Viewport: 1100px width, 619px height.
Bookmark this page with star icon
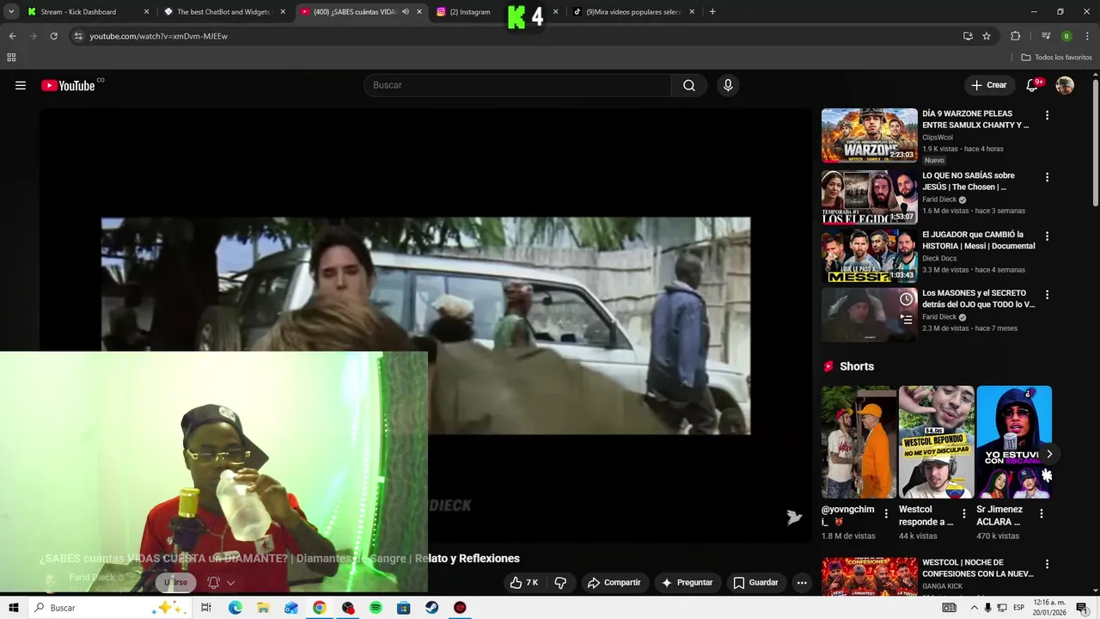987,36
